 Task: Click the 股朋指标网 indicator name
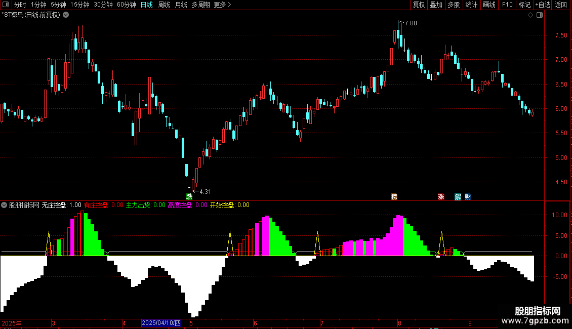[24, 205]
